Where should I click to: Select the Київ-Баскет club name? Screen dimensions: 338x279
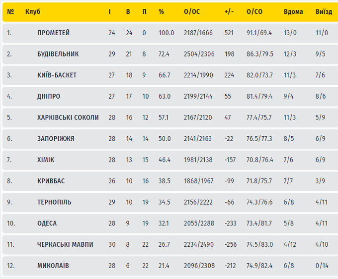(57, 75)
